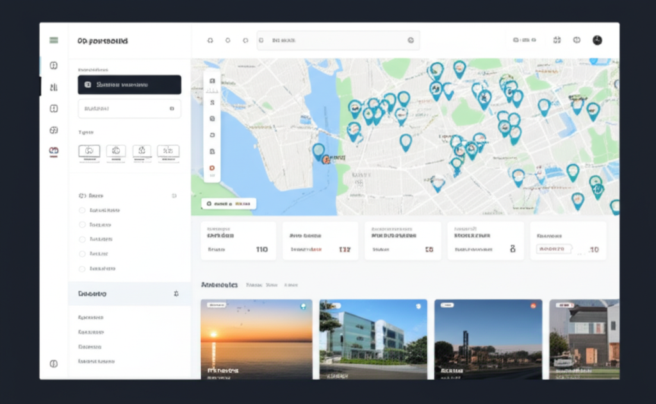Click the help icon near the top-right corner

tap(577, 40)
